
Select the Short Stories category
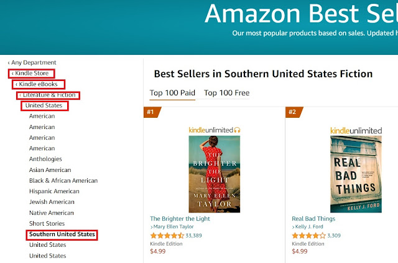[x=47, y=223]
